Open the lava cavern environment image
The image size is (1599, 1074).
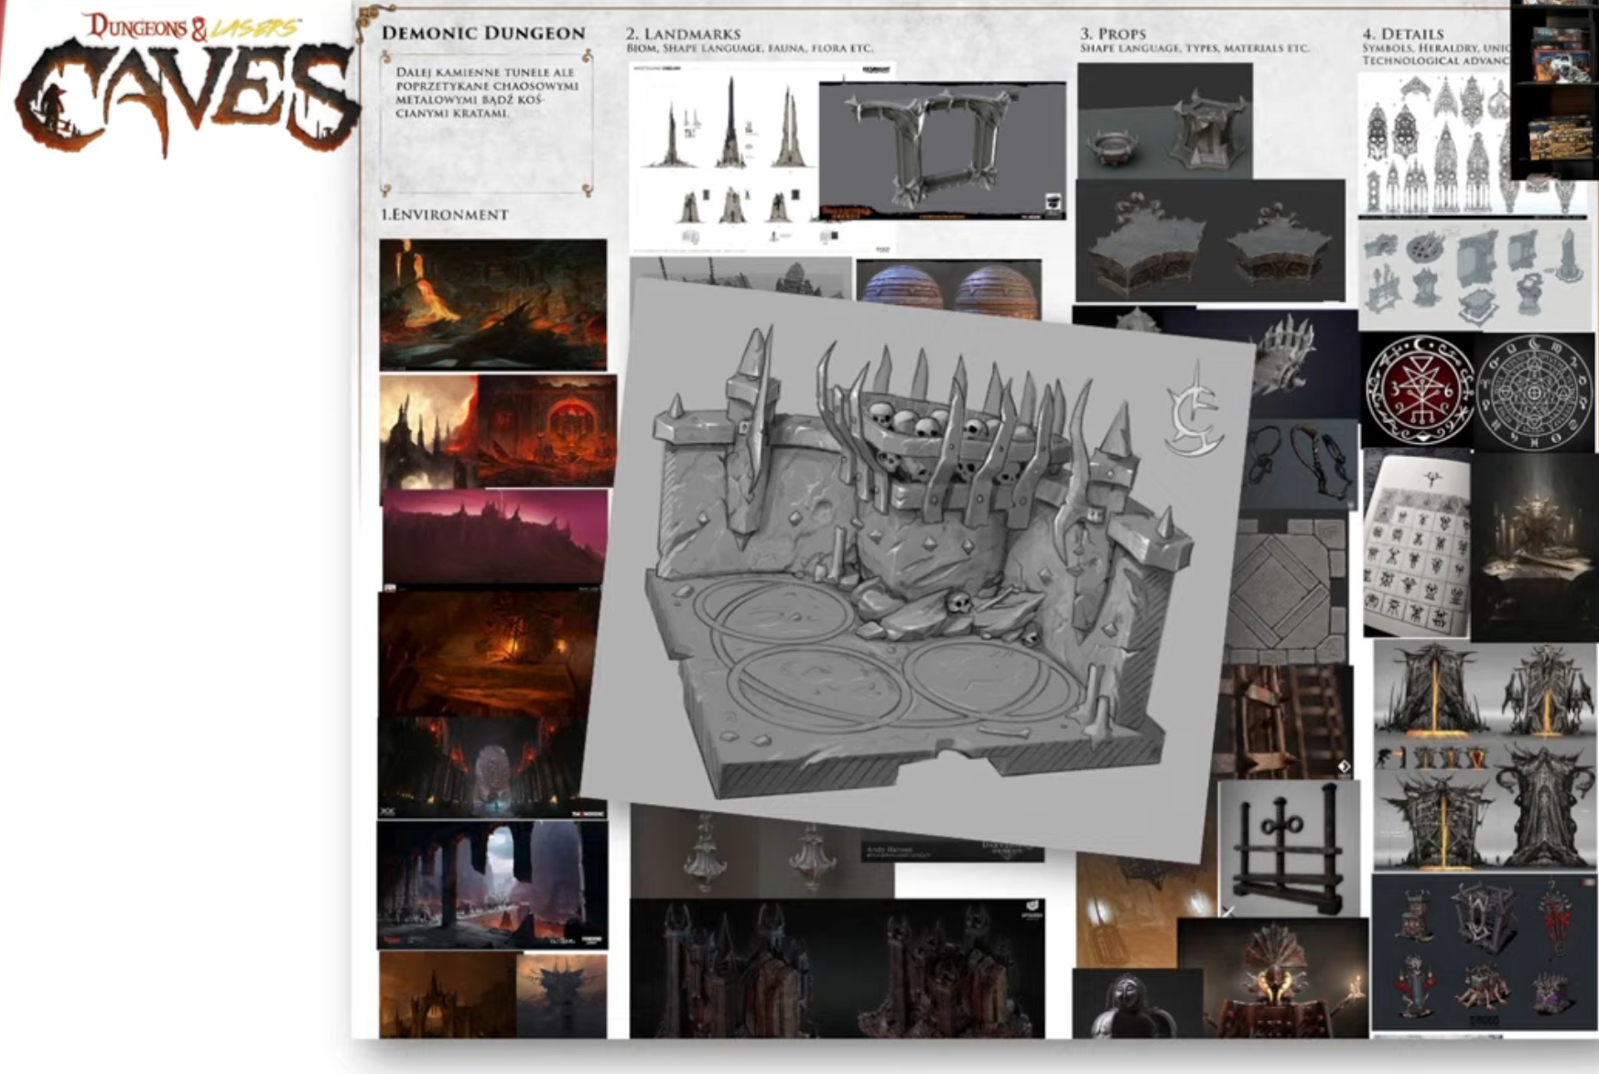click(492, 304)
